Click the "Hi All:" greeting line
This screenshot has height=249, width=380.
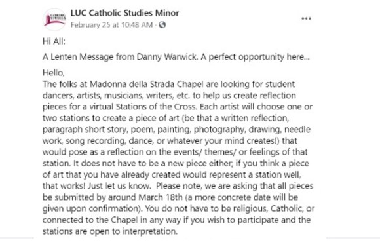[x=54, y=41]
